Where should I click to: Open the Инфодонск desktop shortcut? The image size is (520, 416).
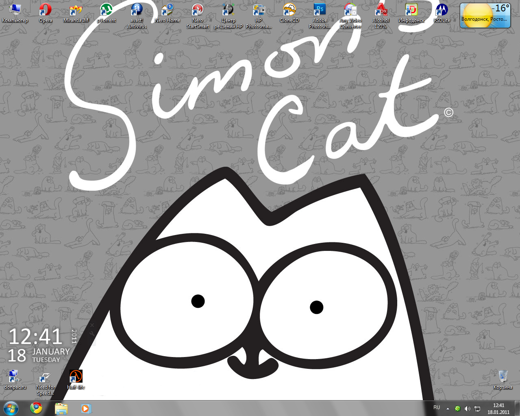411,13
